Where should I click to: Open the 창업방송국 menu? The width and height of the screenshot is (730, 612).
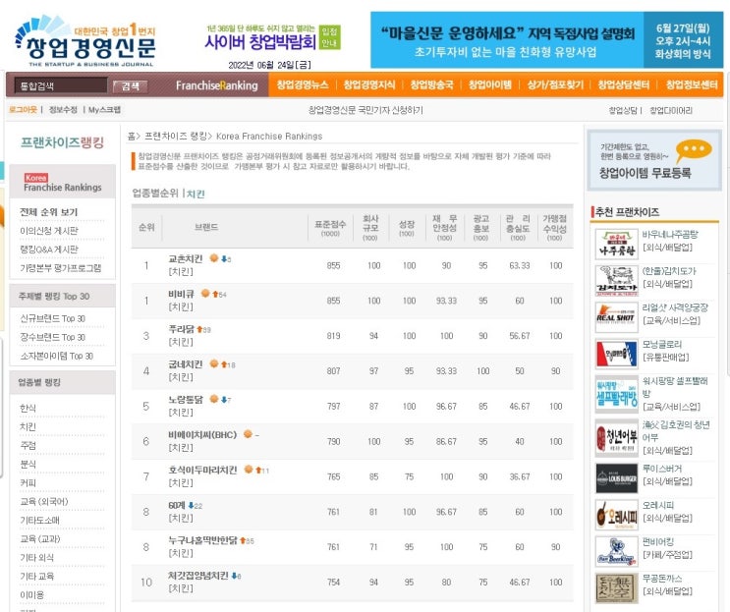point(431,84)
